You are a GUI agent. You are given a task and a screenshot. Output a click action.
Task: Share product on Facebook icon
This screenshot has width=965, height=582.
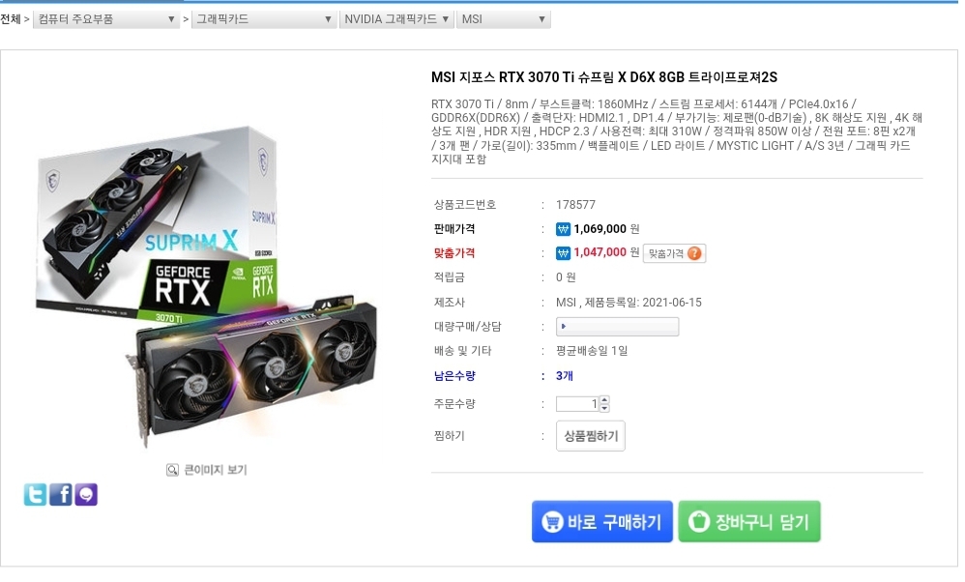point(61,496)
